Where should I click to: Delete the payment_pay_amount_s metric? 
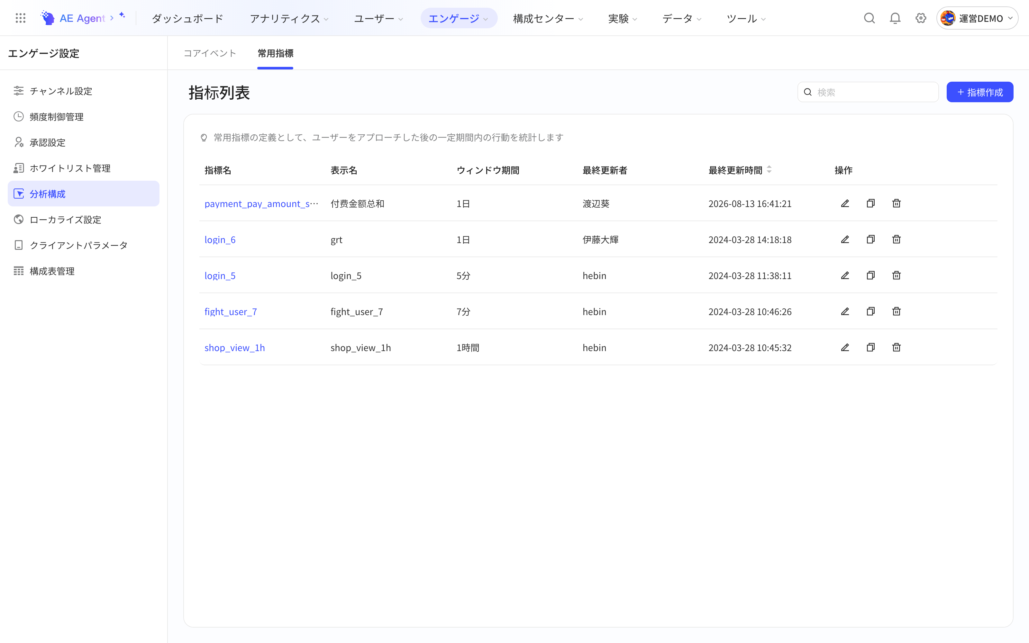pos(896,203)
